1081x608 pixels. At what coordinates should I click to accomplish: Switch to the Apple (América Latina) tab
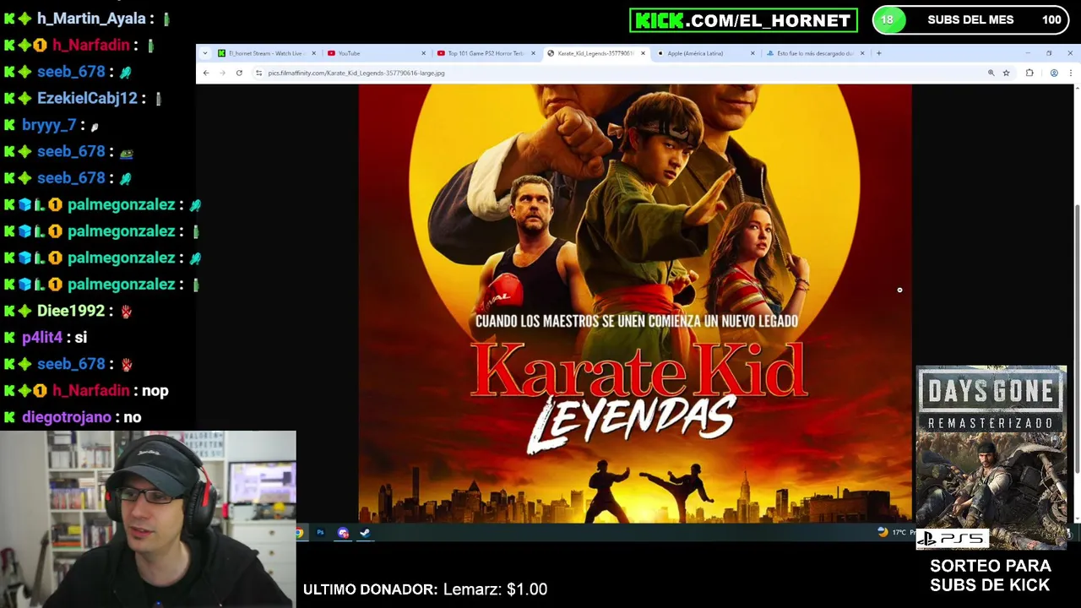click(705, 53)
